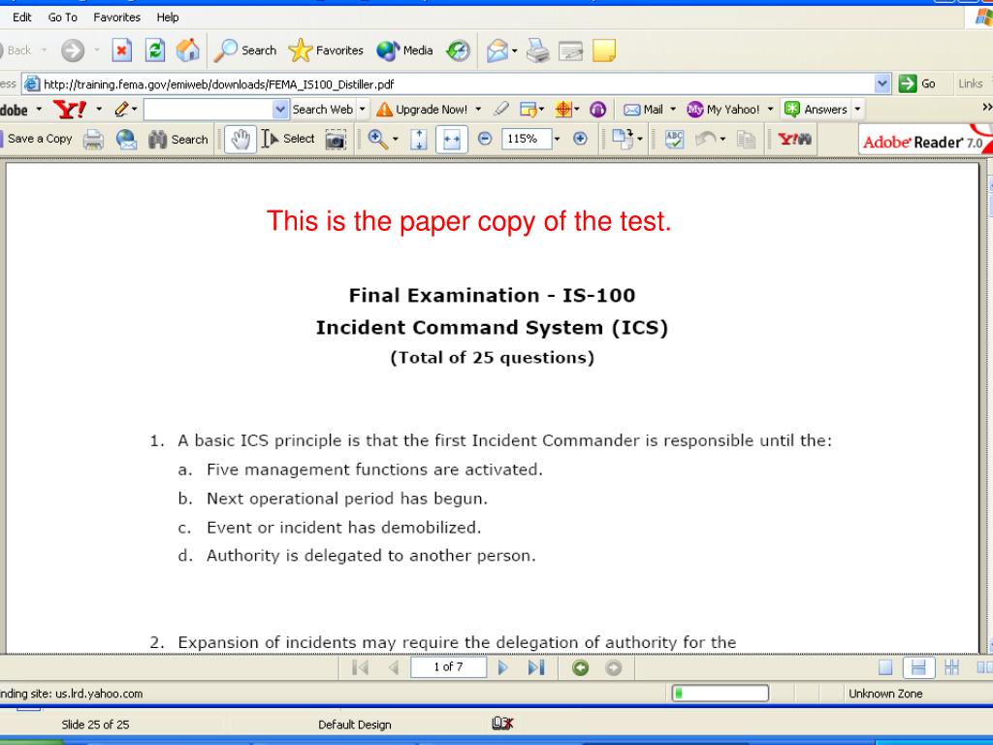Click the 115% zoom field
The image size is (993, 745).
pyautogui.click(x=527, y=139)
